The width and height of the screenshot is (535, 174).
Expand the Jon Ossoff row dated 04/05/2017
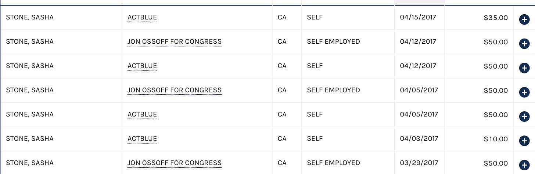point(524,92)
